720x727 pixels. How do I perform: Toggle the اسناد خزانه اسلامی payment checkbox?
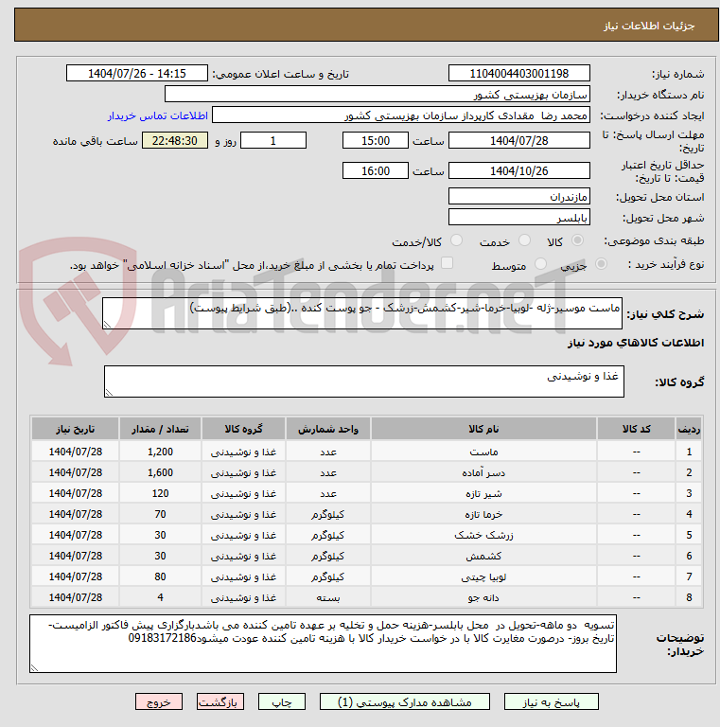[447, 263]
